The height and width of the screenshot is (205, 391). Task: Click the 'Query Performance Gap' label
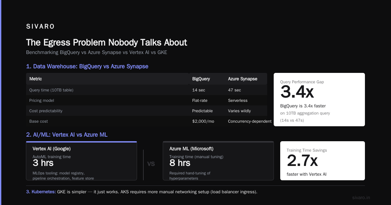coord(302,82)
